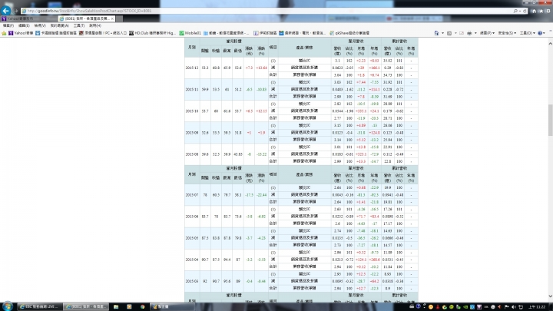The width and height of the screenshot is (553, 311).
Task: Open the File Explorer folder taskbar icon
Action: pos(116,306)
